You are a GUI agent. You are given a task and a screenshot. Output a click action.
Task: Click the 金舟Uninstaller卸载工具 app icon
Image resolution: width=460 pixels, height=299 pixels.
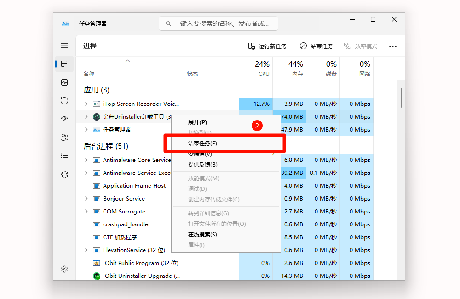(x=96, y=117)
